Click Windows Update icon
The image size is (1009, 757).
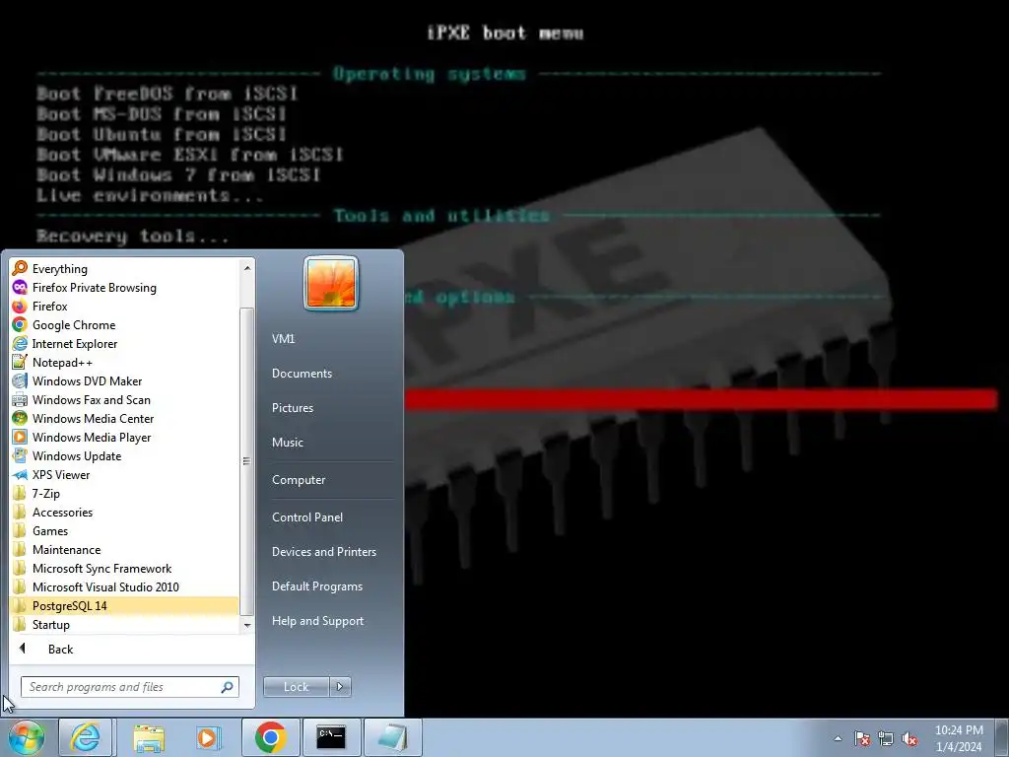[x=20, y=455]
